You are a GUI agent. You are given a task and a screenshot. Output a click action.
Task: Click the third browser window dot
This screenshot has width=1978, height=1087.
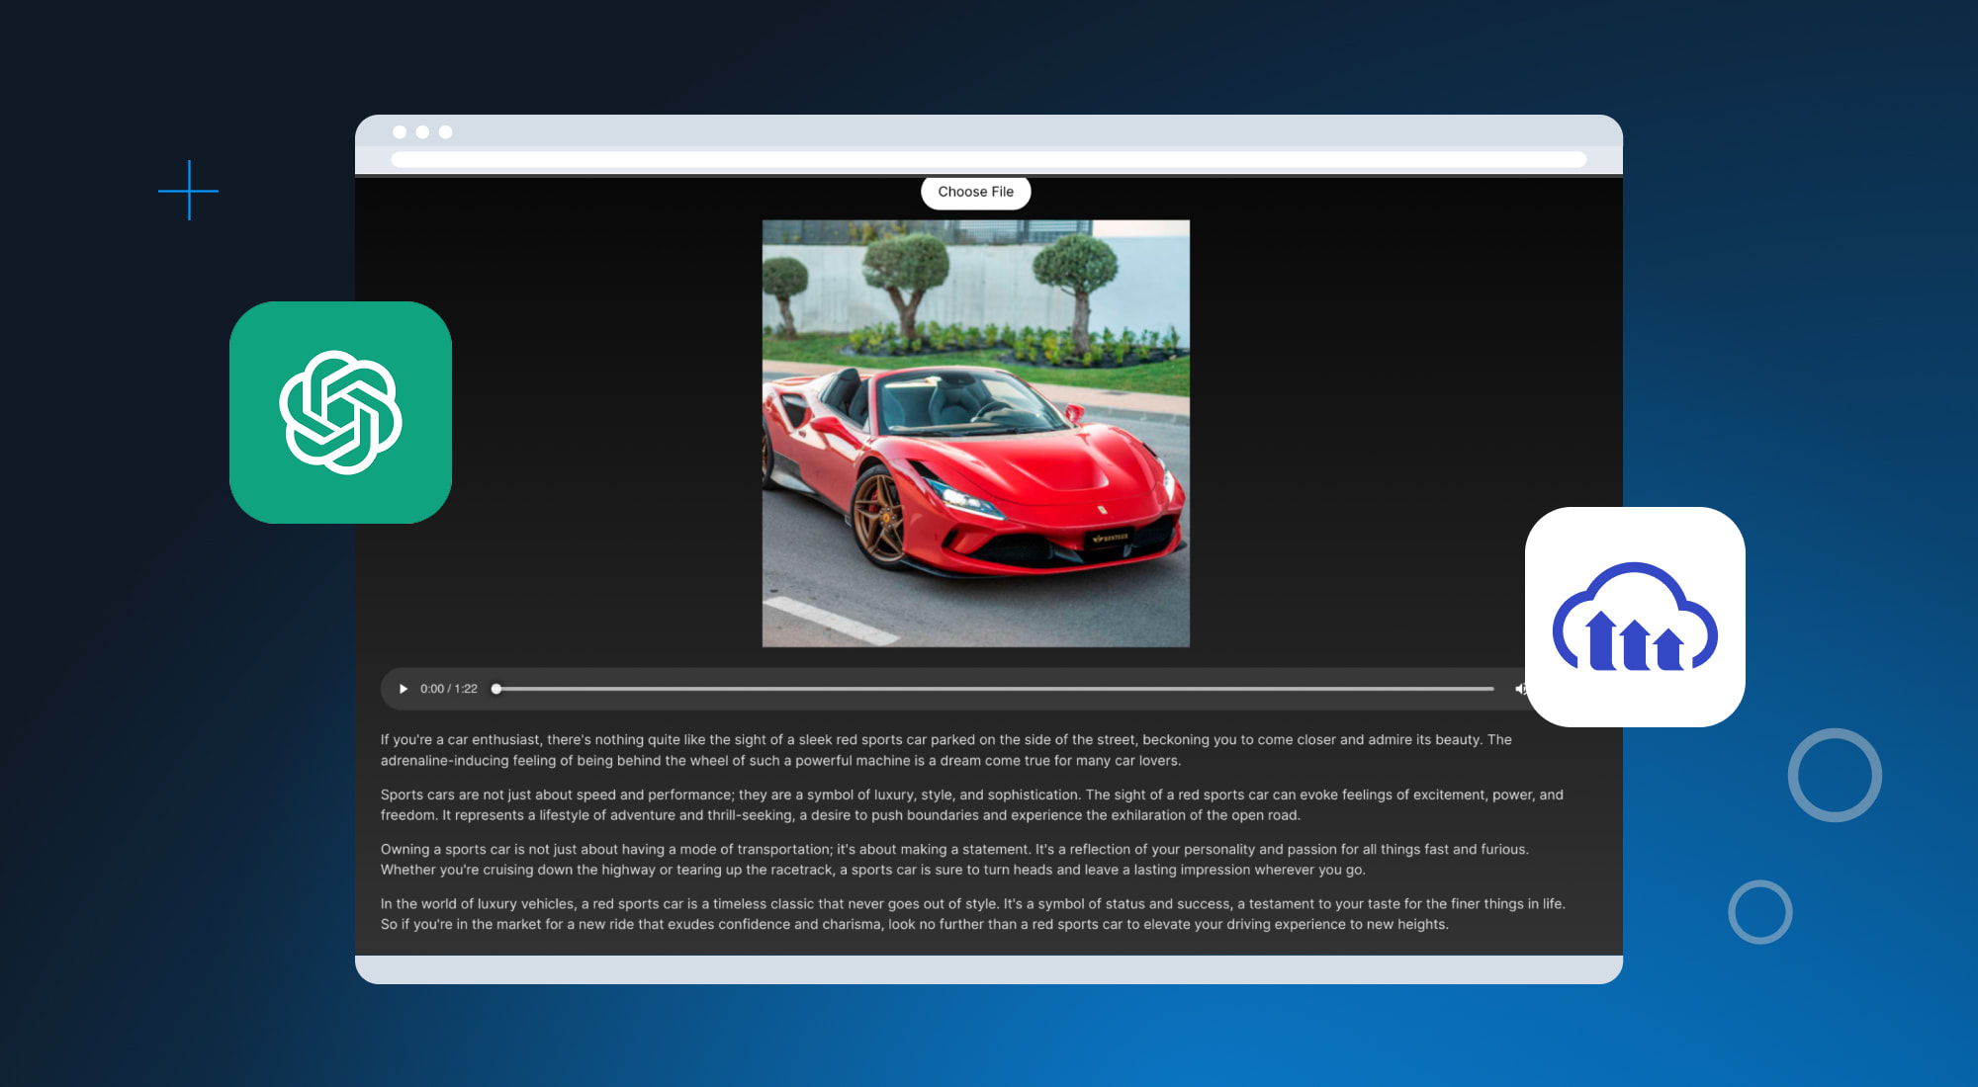pos(445,131)
